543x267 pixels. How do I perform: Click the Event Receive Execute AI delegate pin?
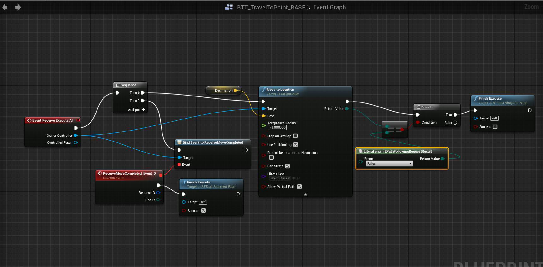point(78,120)
